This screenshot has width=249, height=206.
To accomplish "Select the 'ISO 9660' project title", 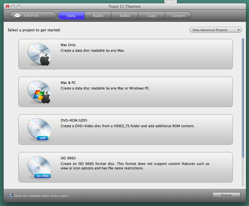I will tap(68, 158).
